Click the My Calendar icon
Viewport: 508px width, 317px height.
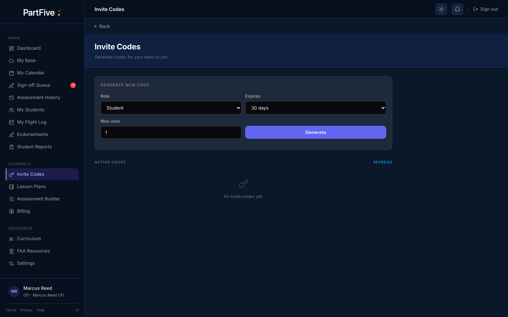click(11, 73)
